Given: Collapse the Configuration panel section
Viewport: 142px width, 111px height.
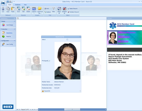Looking at the screenshot, I should [x=14, y=41].
